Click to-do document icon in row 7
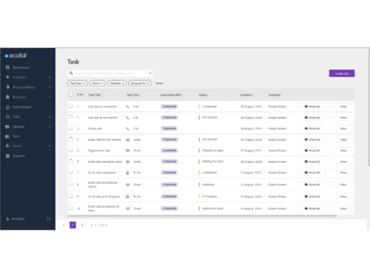Image resolution: width=370 pixels, height=278 pixels. pos(127,173)
